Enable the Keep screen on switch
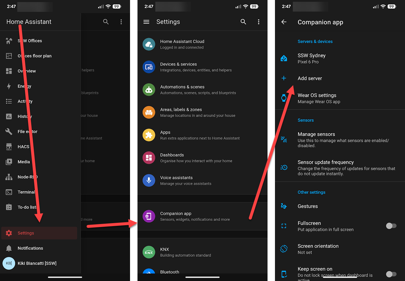Screen dimensions: 405x281 point(391,274)
